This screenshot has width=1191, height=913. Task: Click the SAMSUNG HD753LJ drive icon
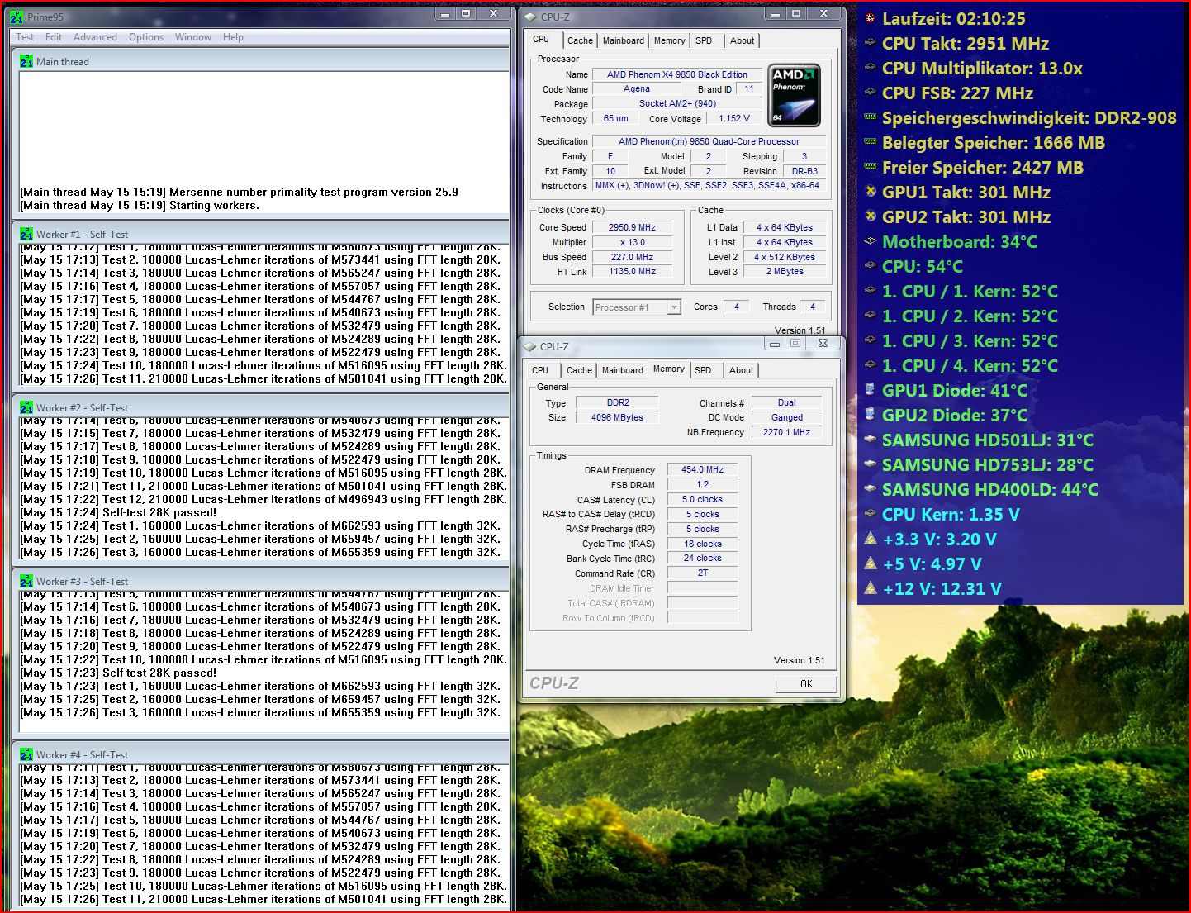870,464
